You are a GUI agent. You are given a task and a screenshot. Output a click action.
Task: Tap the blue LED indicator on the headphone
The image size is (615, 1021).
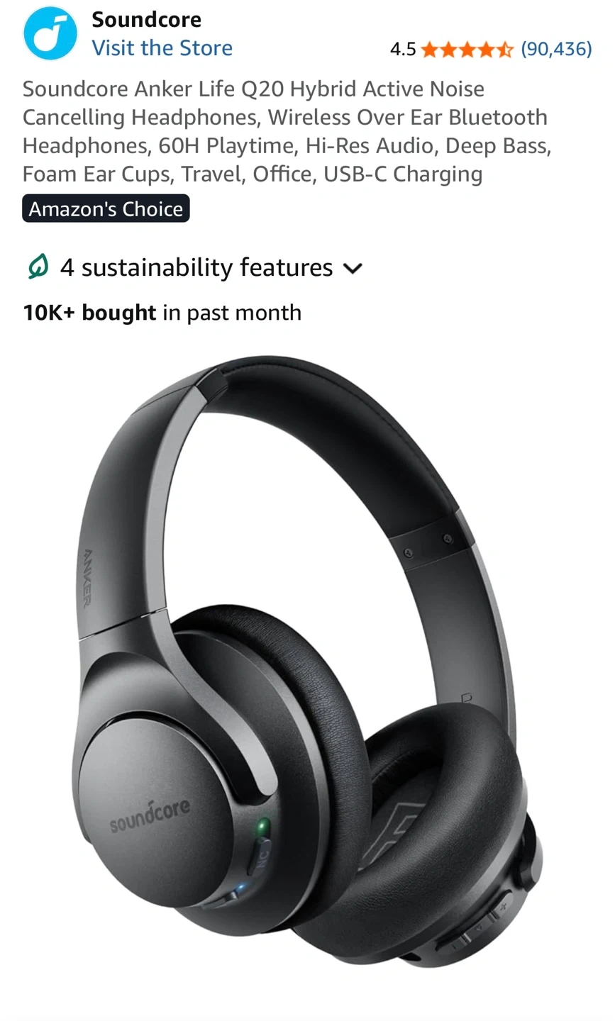pyautogui.click(x=240, y=887)
